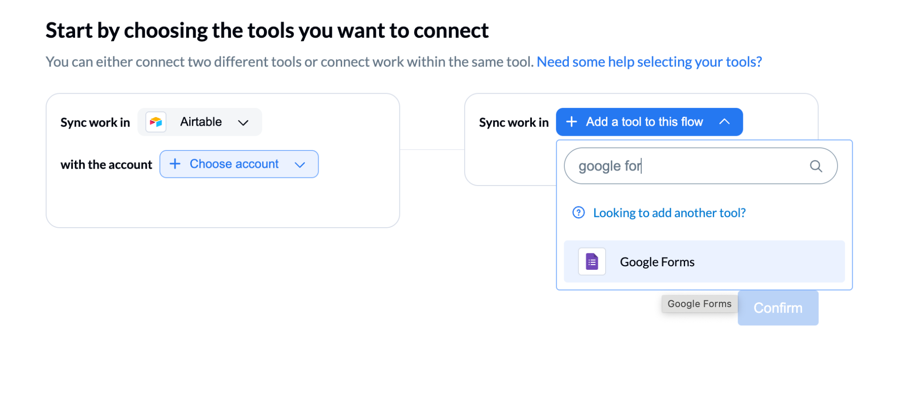
Task: Click the plus icon beside Choose account
Action: click(x=175, y=164)
